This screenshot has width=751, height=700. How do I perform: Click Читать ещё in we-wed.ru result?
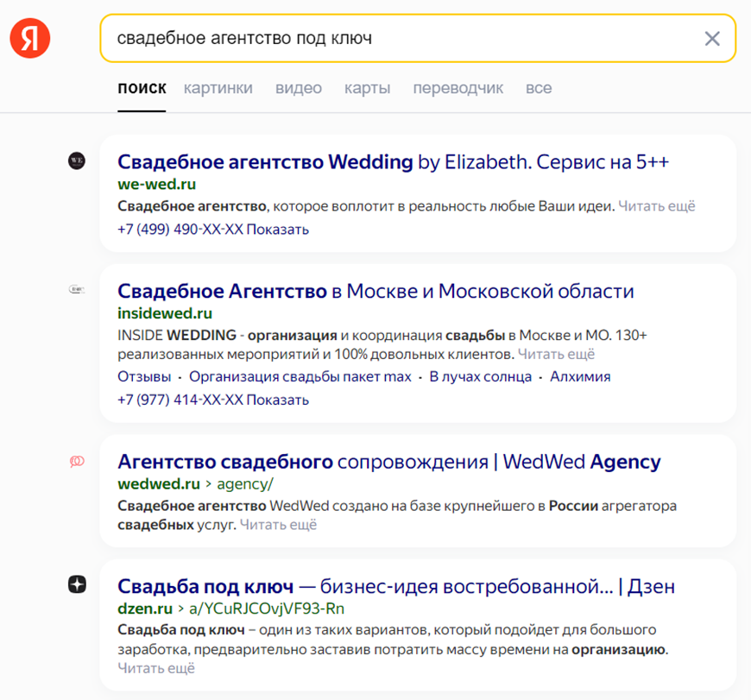point(657,206)
